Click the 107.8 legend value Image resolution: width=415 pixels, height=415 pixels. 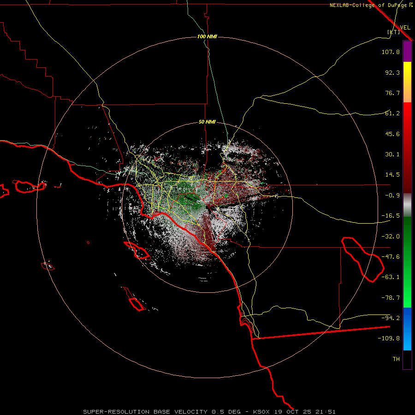(391, 52)
